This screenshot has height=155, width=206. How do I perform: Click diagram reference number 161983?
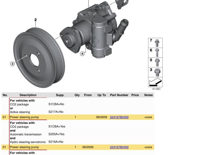click(156, 89)
